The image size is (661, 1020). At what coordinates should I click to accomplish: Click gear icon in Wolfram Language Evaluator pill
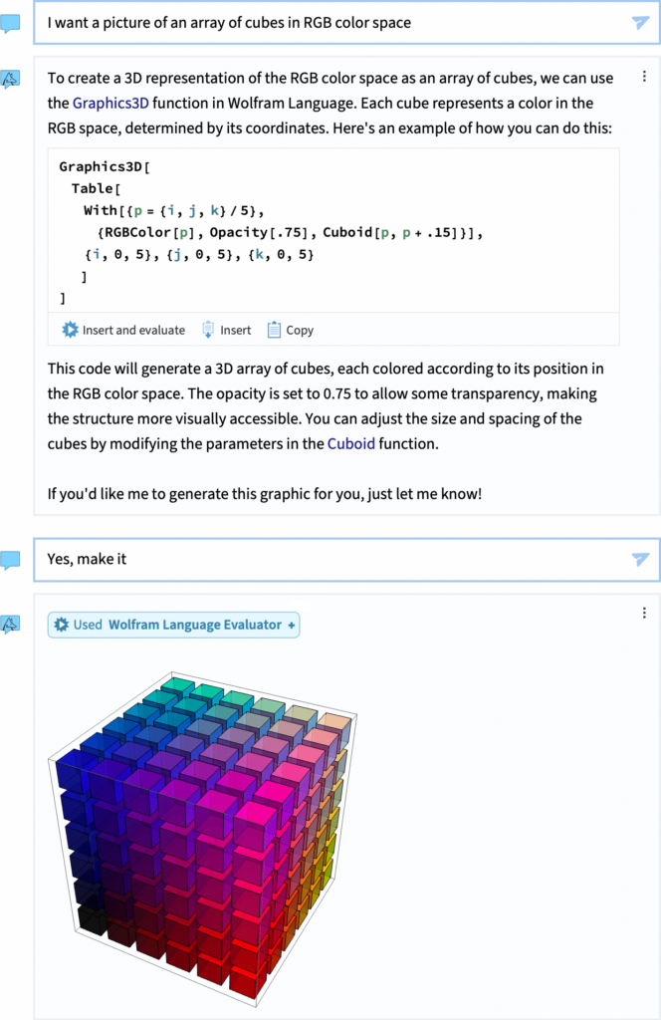62,625
